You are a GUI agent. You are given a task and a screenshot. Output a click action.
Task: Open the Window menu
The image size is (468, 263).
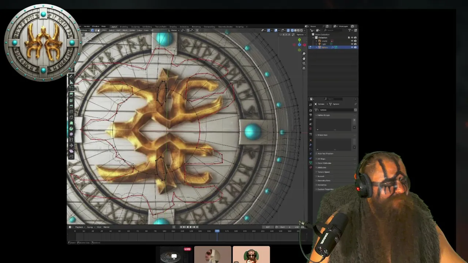pyautogui.click(x=95, y=27)
